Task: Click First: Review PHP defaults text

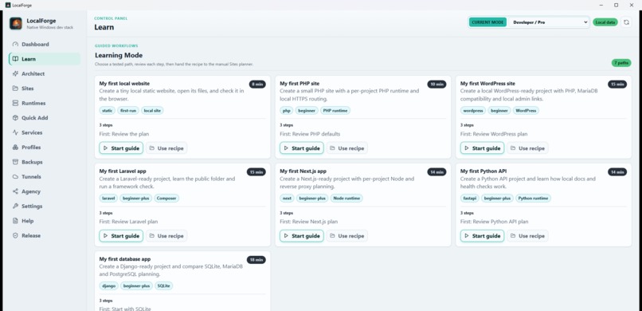Action: click(310, 134)
